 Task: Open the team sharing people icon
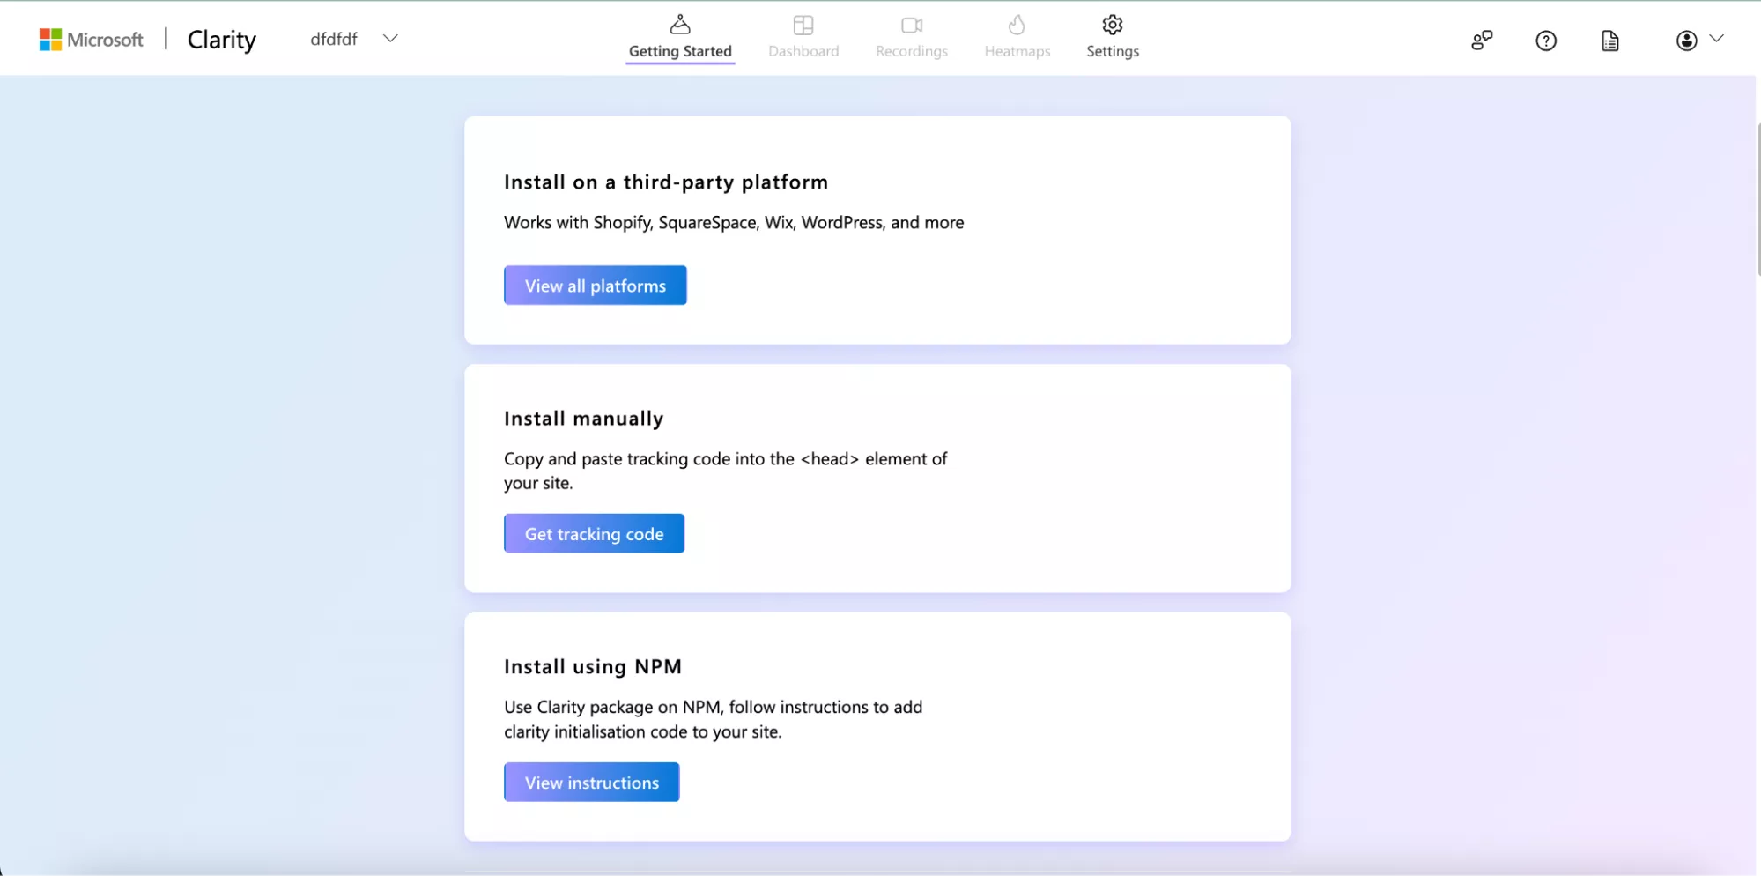(1482, 41)
